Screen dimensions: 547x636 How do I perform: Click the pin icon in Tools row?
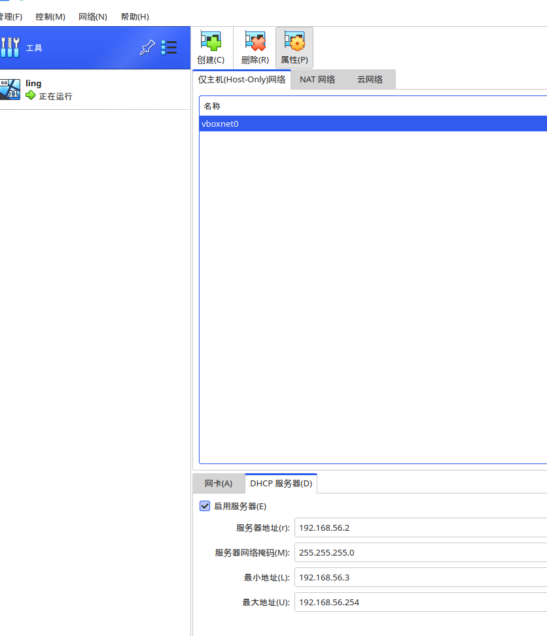pos(147,48)
